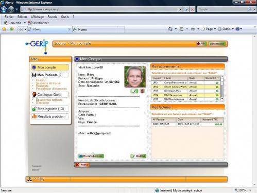Click the home icon in toolbar
This screenshot has width=257, height=193.
click(170, 29)
